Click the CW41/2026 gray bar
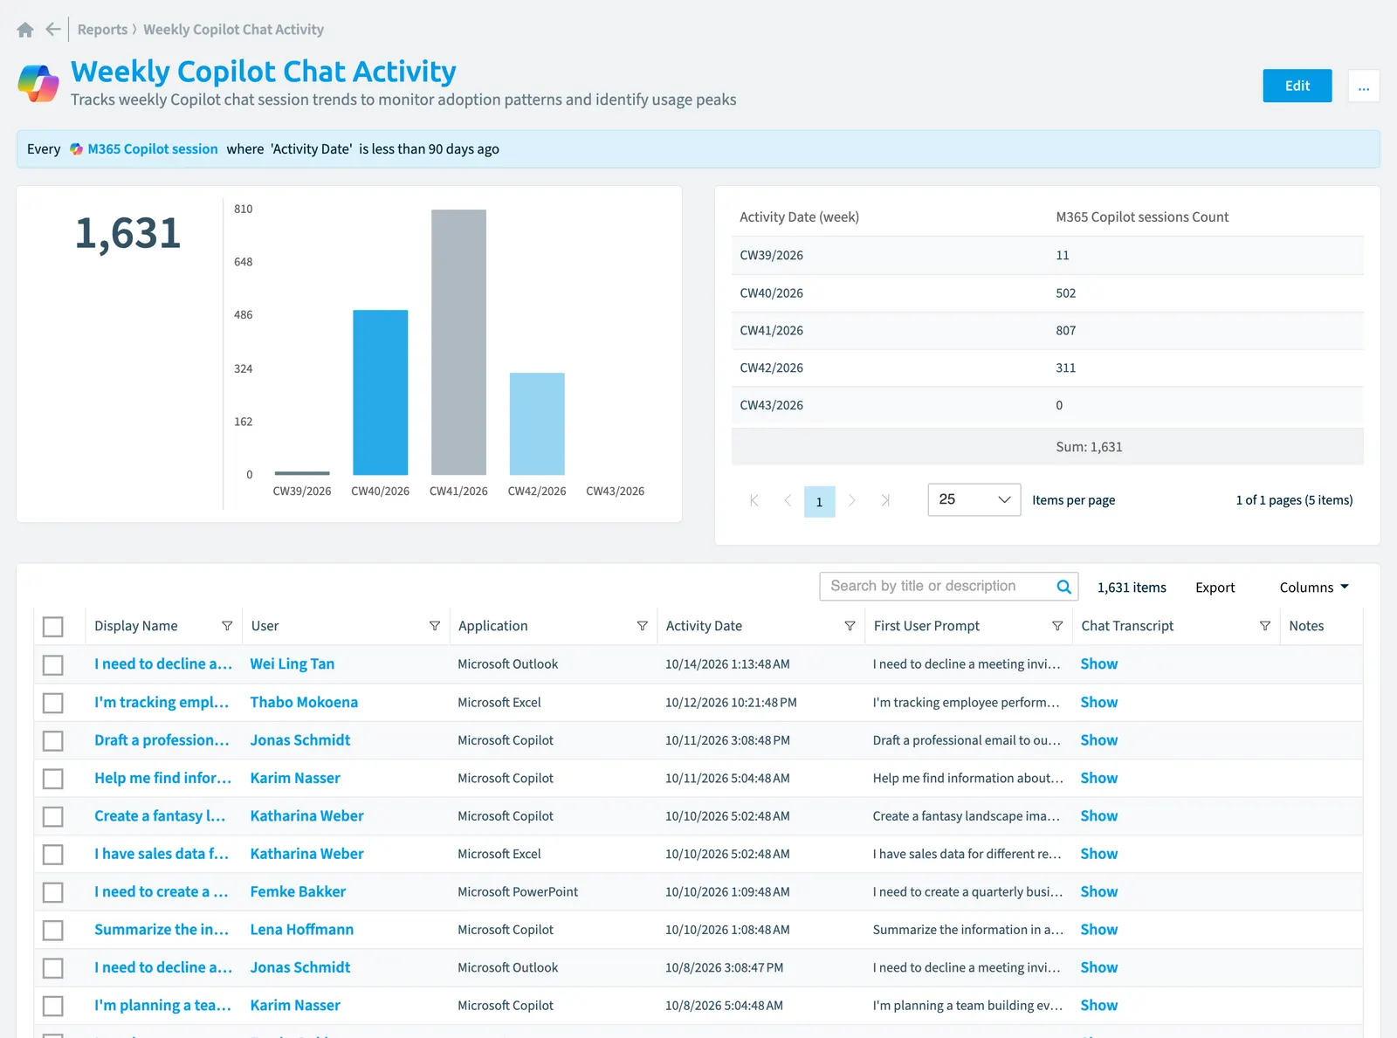Screen dimensions: 1397x1038 pos(458,342)
